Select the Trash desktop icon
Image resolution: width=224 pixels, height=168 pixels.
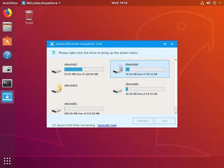pyautogui.click(x=29, y=17)
